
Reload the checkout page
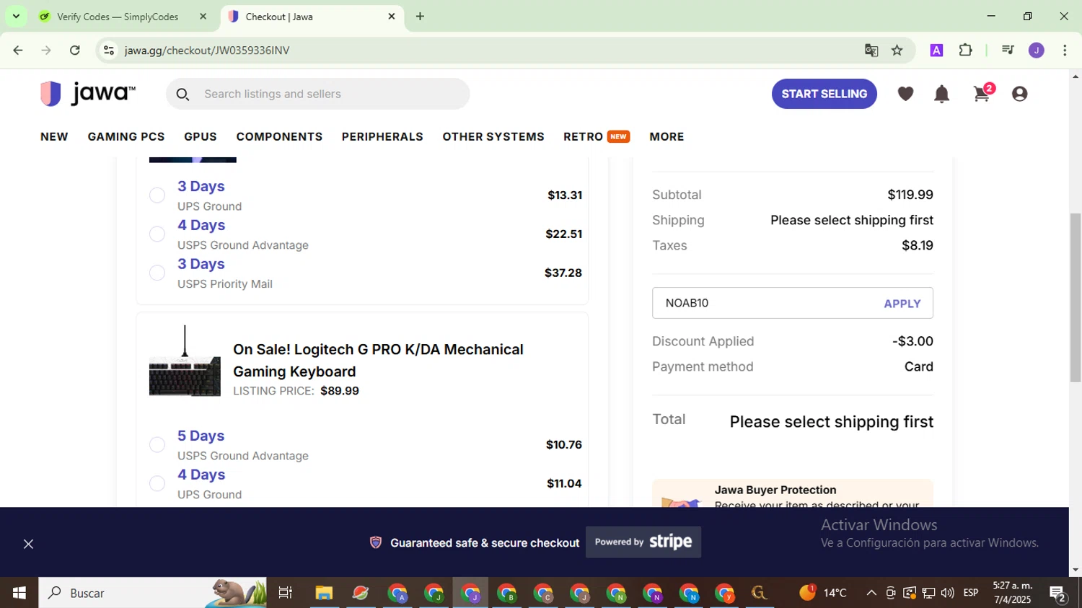[75, 50]
